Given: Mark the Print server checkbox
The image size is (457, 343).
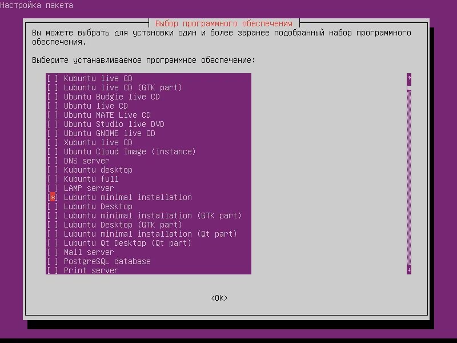Looking at the screenshot, I should click(x=53, y=270).
